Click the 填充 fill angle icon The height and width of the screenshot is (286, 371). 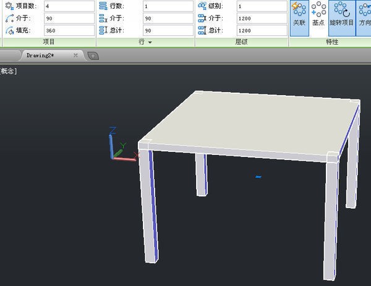tap(9, 30)
